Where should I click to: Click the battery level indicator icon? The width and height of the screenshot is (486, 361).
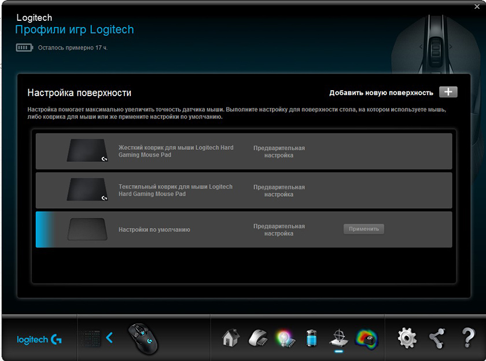[24, 47]
